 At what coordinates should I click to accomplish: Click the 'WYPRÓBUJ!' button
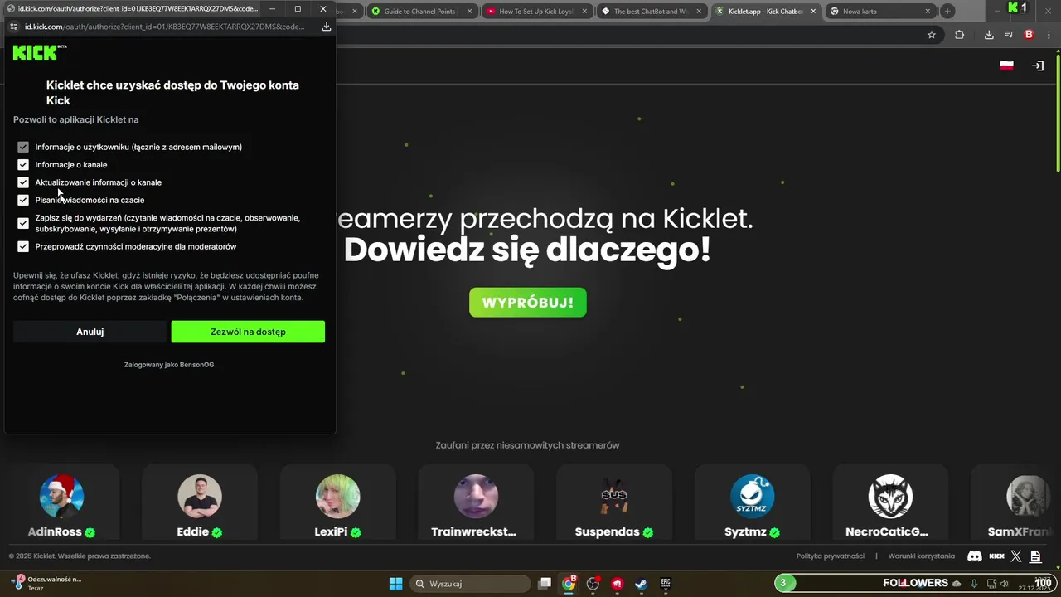pyautogui.click(x=528, y=303)
